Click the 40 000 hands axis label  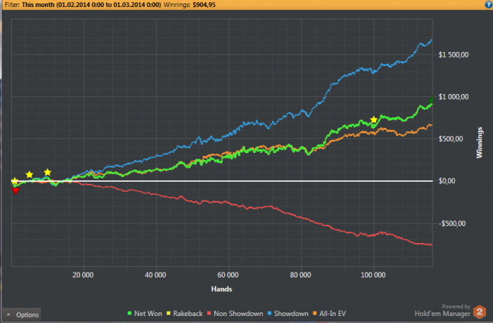pyautogui.click(x=156, y=275)
